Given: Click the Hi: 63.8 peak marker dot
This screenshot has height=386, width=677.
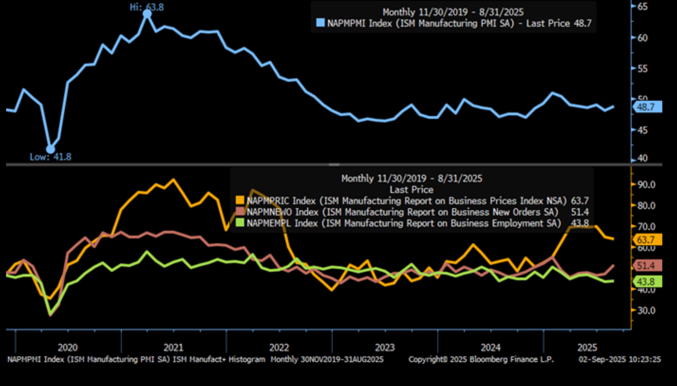Looking at the screenshot, I should click(147, 14).
